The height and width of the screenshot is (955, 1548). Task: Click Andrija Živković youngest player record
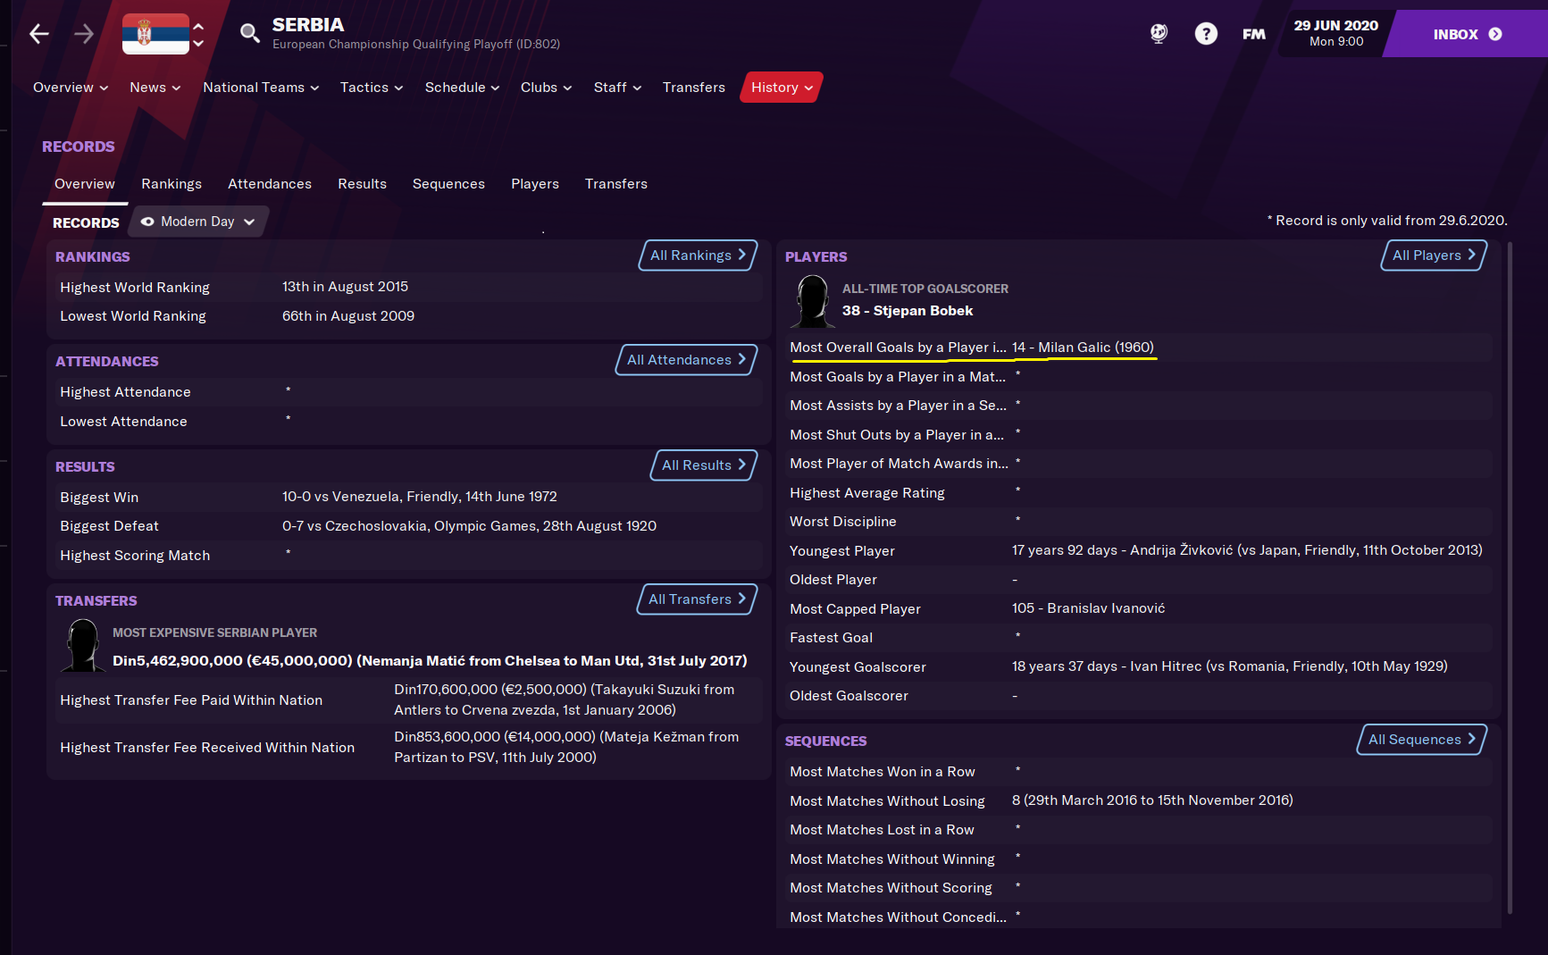pyautogui.click(x=1247, y=550)
